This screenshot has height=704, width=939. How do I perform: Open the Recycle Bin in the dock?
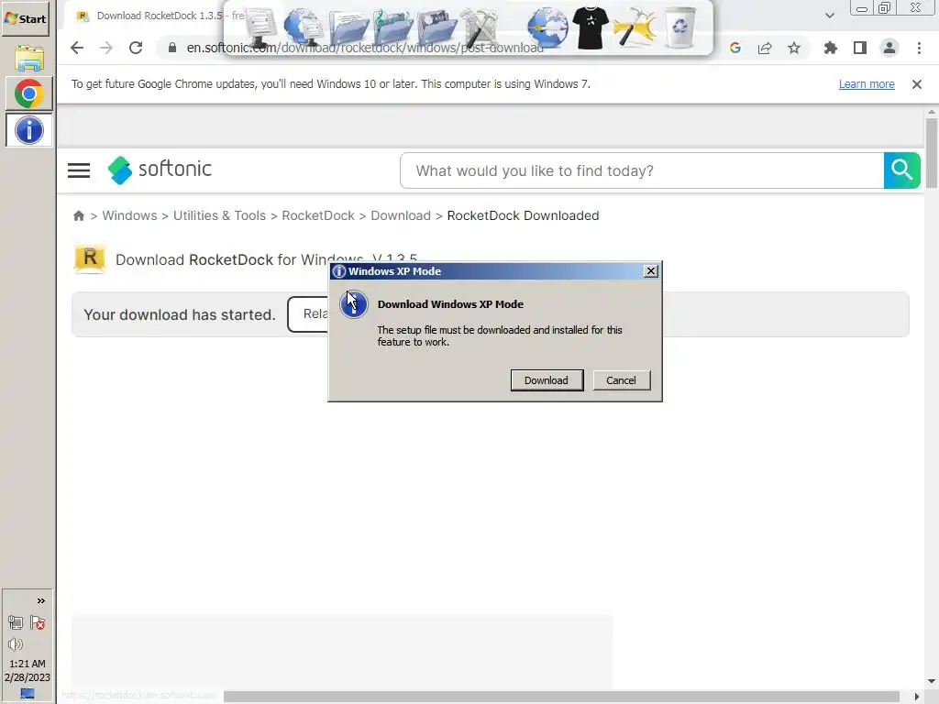point(680,27)
